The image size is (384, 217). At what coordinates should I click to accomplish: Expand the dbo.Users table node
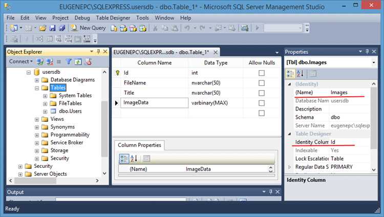[x=45, y=112]
